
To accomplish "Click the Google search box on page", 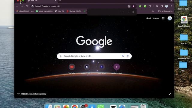I will point(94,56).
